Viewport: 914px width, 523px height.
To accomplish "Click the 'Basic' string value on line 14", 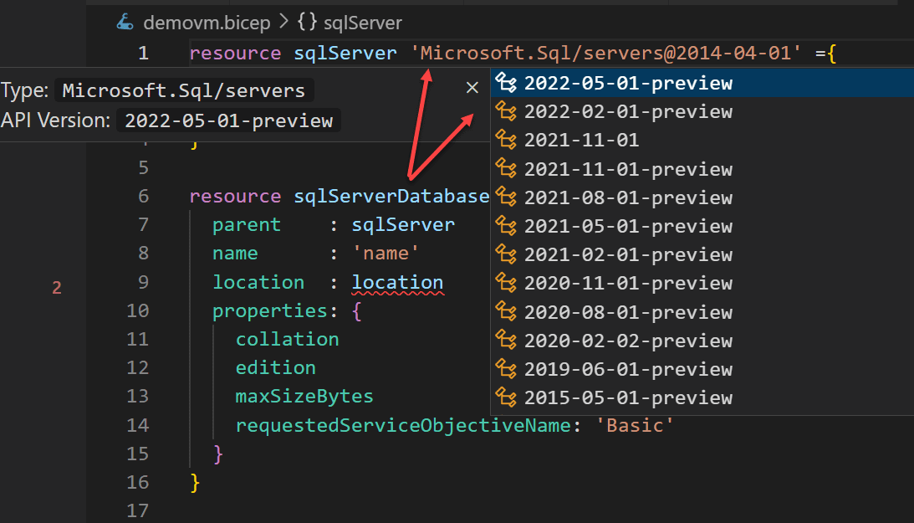I will coord(634,425).
